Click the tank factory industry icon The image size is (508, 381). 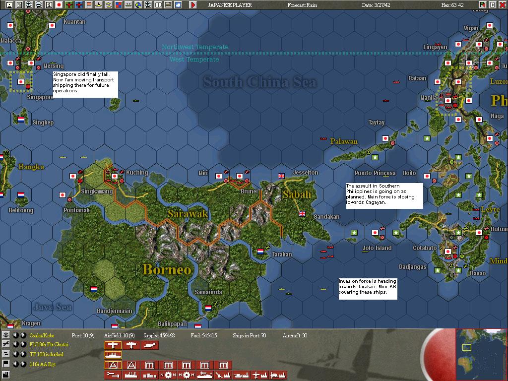[242, 375]
